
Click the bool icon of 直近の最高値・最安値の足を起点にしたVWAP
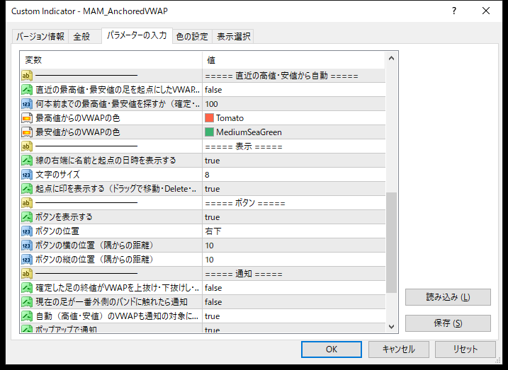(x=27, y=90)
